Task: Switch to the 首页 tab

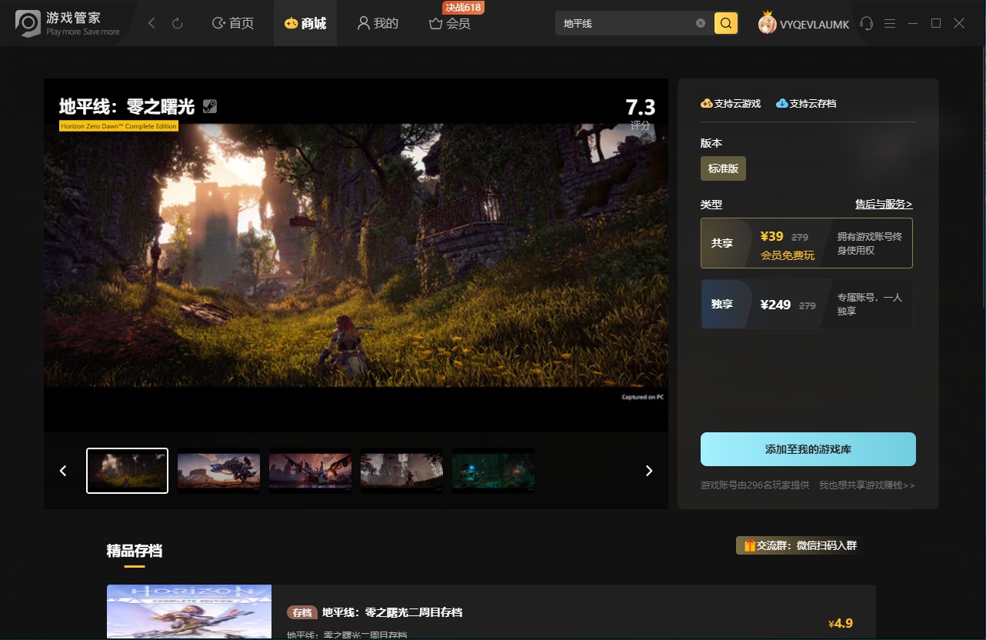Action: click(233, 24)
